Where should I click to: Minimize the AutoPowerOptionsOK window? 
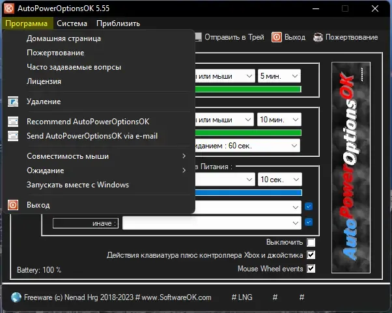(316, 8)
